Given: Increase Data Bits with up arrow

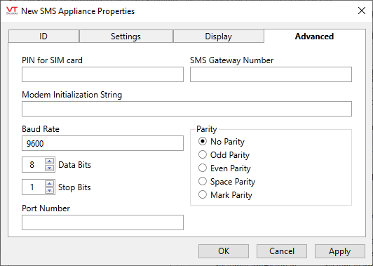Looking at the screenshot, I should click(x=49, y=161).
